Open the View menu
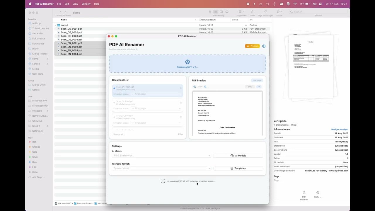The image size is (375, 211). coord(75,4)
